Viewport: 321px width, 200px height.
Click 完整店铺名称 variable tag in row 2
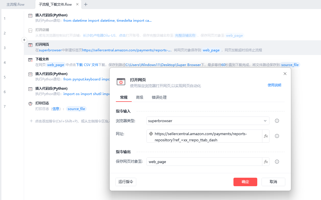185,36
